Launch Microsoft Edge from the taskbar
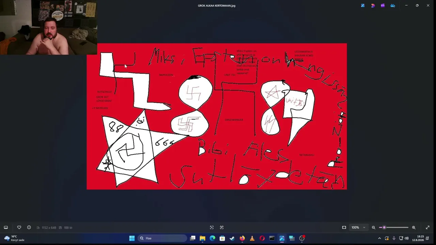The height and width of the screenshot is (245, 436). (x=213, y=238)
